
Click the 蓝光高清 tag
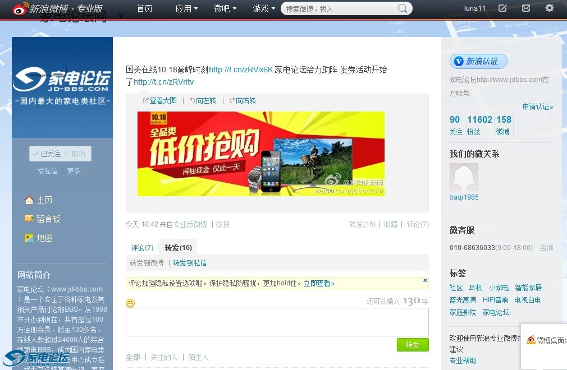click(463, 300)
